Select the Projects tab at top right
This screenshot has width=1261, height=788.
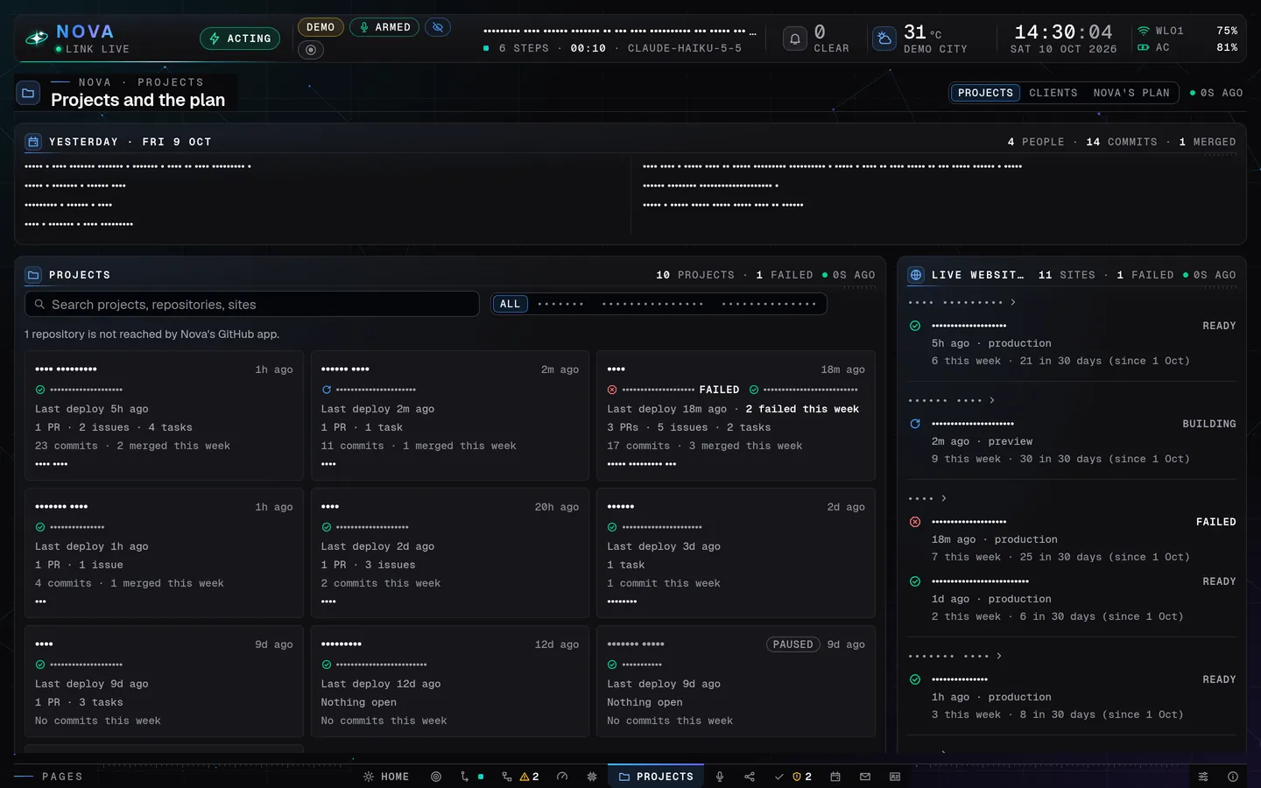pyautogui.click(x=985, y=93)
